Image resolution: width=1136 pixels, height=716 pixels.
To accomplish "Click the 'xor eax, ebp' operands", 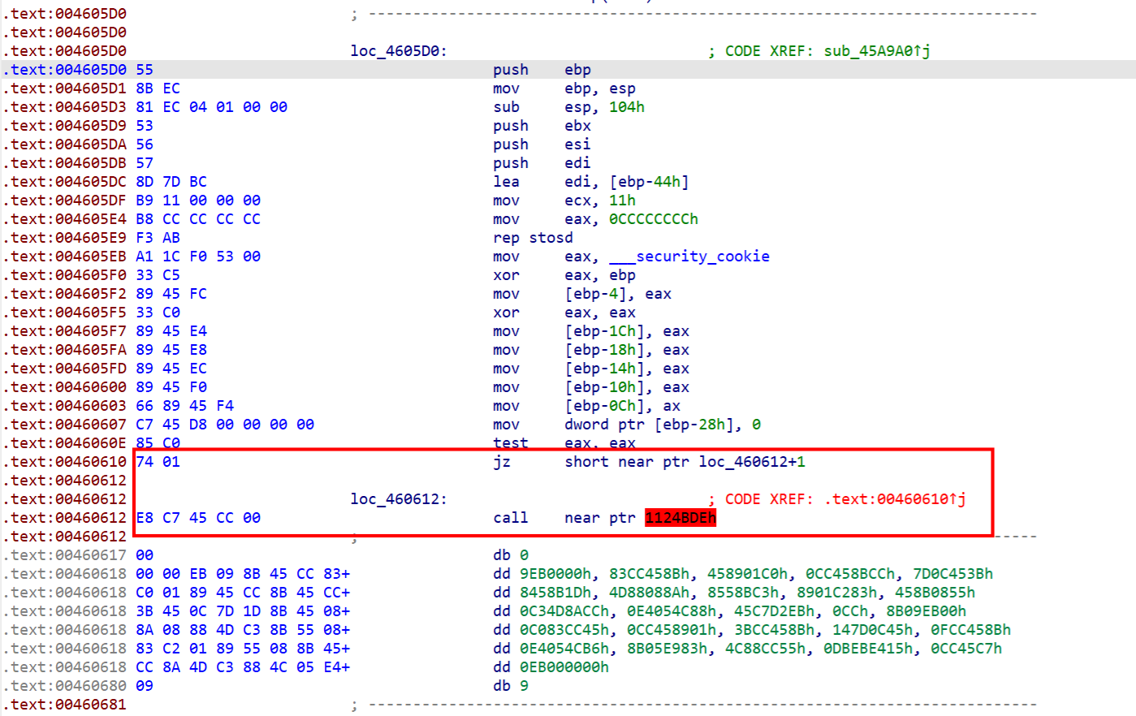I will click(600, 275).
